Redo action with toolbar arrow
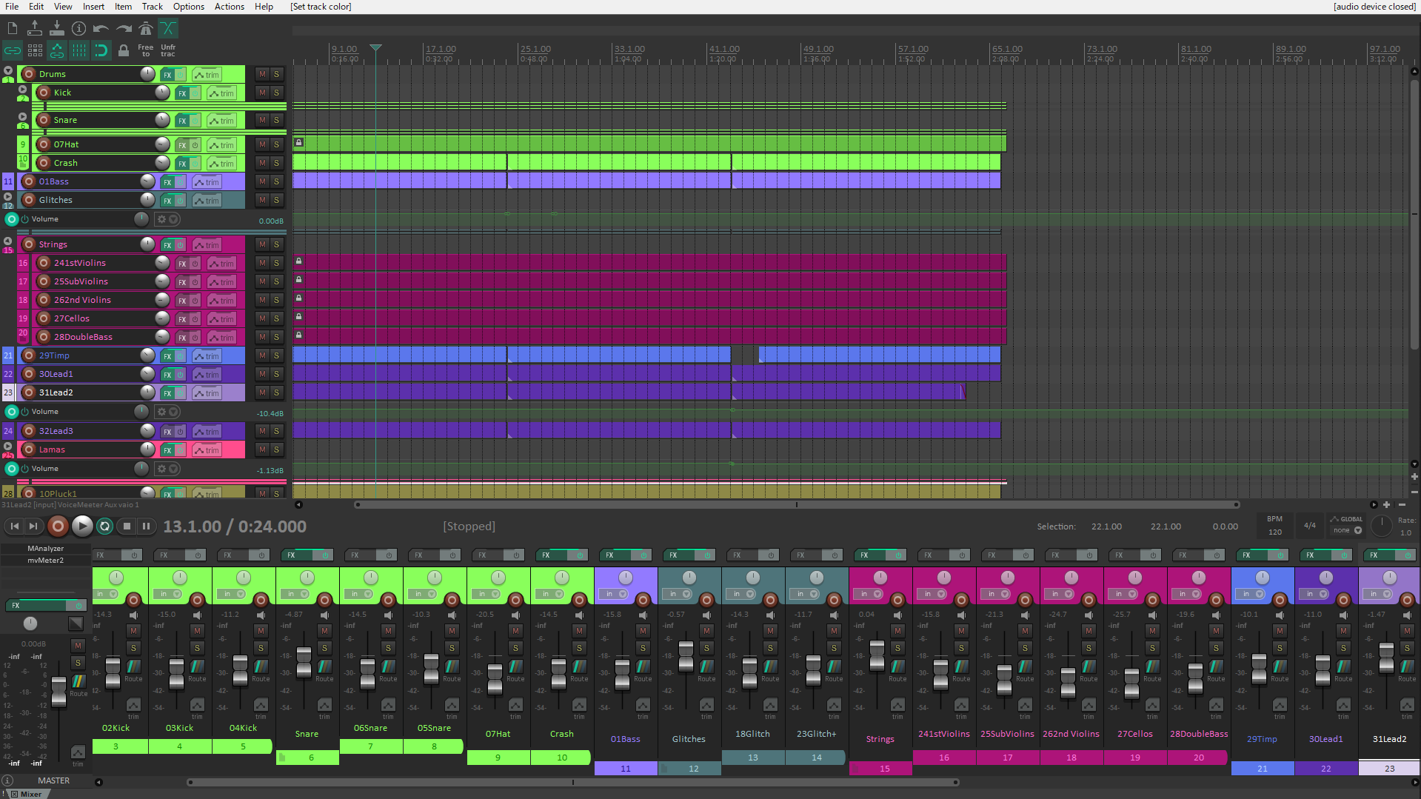The width and height of the screenshot is (1421, 799). [x=124, y=29]
